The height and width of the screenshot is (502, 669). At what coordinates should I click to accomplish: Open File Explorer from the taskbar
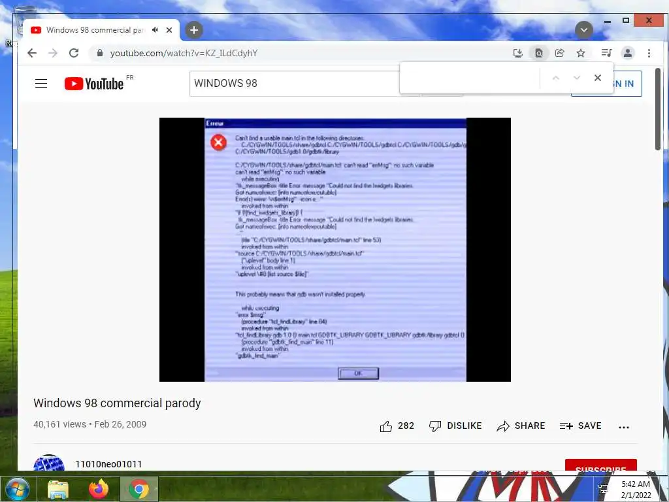pos(58,490)
